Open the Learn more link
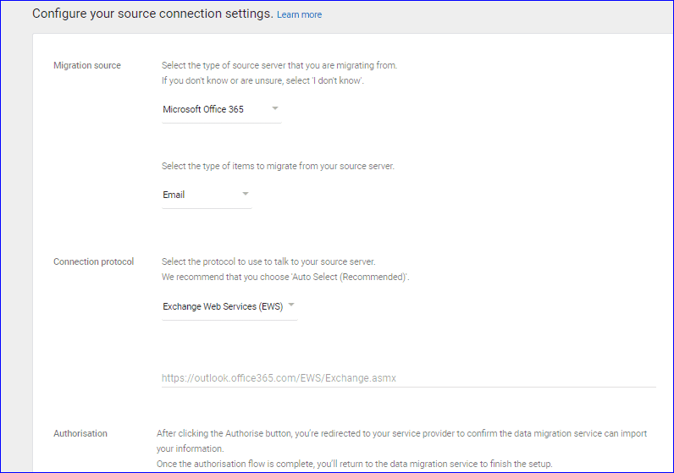Viewport: 674px width, 473px height. coord(299,14)
